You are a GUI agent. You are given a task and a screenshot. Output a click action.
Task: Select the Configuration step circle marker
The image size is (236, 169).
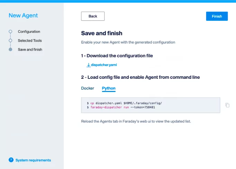coord(10,32)
